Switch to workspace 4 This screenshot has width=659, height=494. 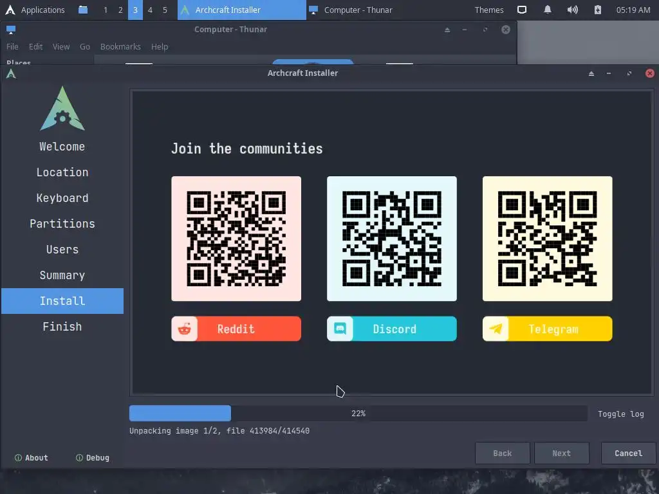click(x=150, y=10)
